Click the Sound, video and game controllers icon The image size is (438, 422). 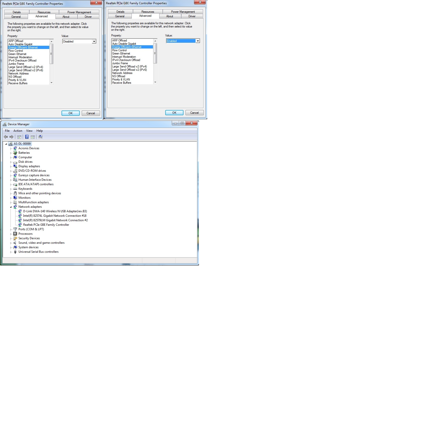click(x=15, y=243)
